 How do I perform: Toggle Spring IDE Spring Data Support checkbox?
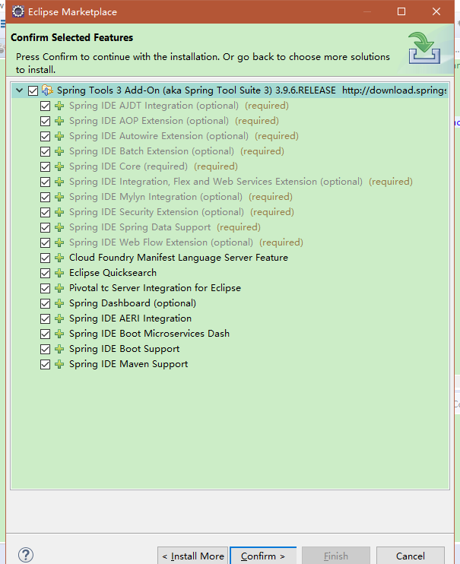(46, 227)
